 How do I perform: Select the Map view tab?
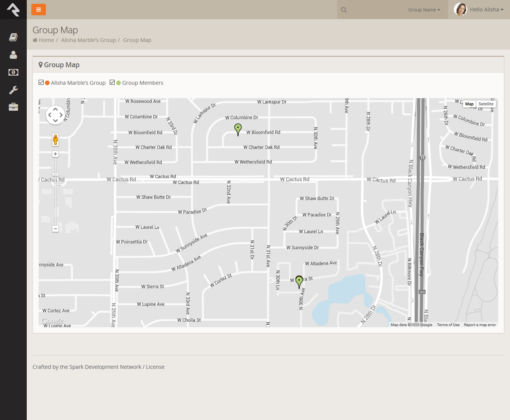[469, 104]
